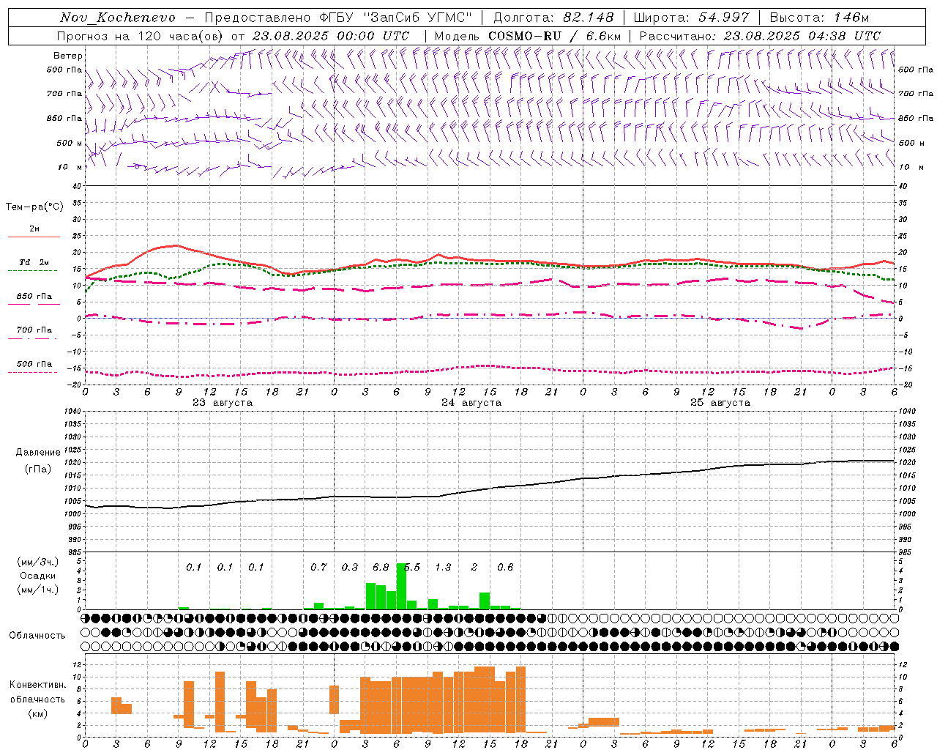Select the Давление panel label

38,453
